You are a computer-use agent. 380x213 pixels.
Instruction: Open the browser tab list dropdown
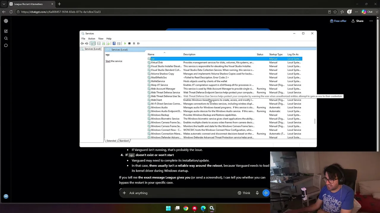click(x=4, y=4)
